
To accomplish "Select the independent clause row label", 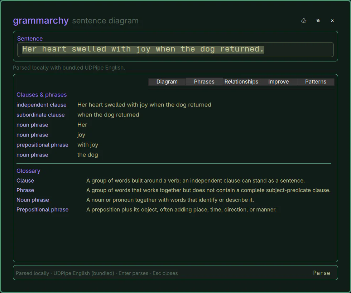I will coord(42,105).
